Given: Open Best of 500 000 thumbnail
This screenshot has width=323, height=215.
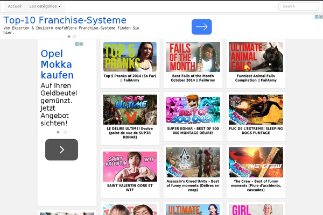Looking at the screenshot, I should coord(193,110).
